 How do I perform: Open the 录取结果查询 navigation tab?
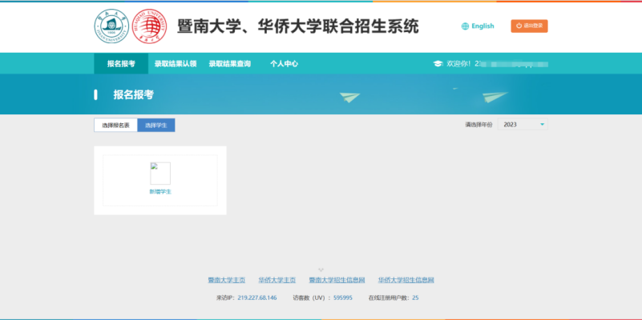(x=230, y=64)
